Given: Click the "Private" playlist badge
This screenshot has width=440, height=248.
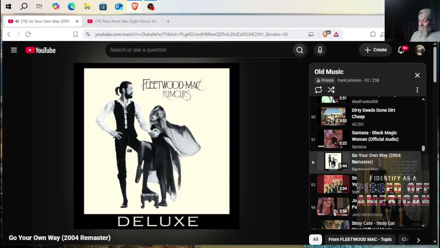Looking at the screenshot, I should (x=325, y=80).
